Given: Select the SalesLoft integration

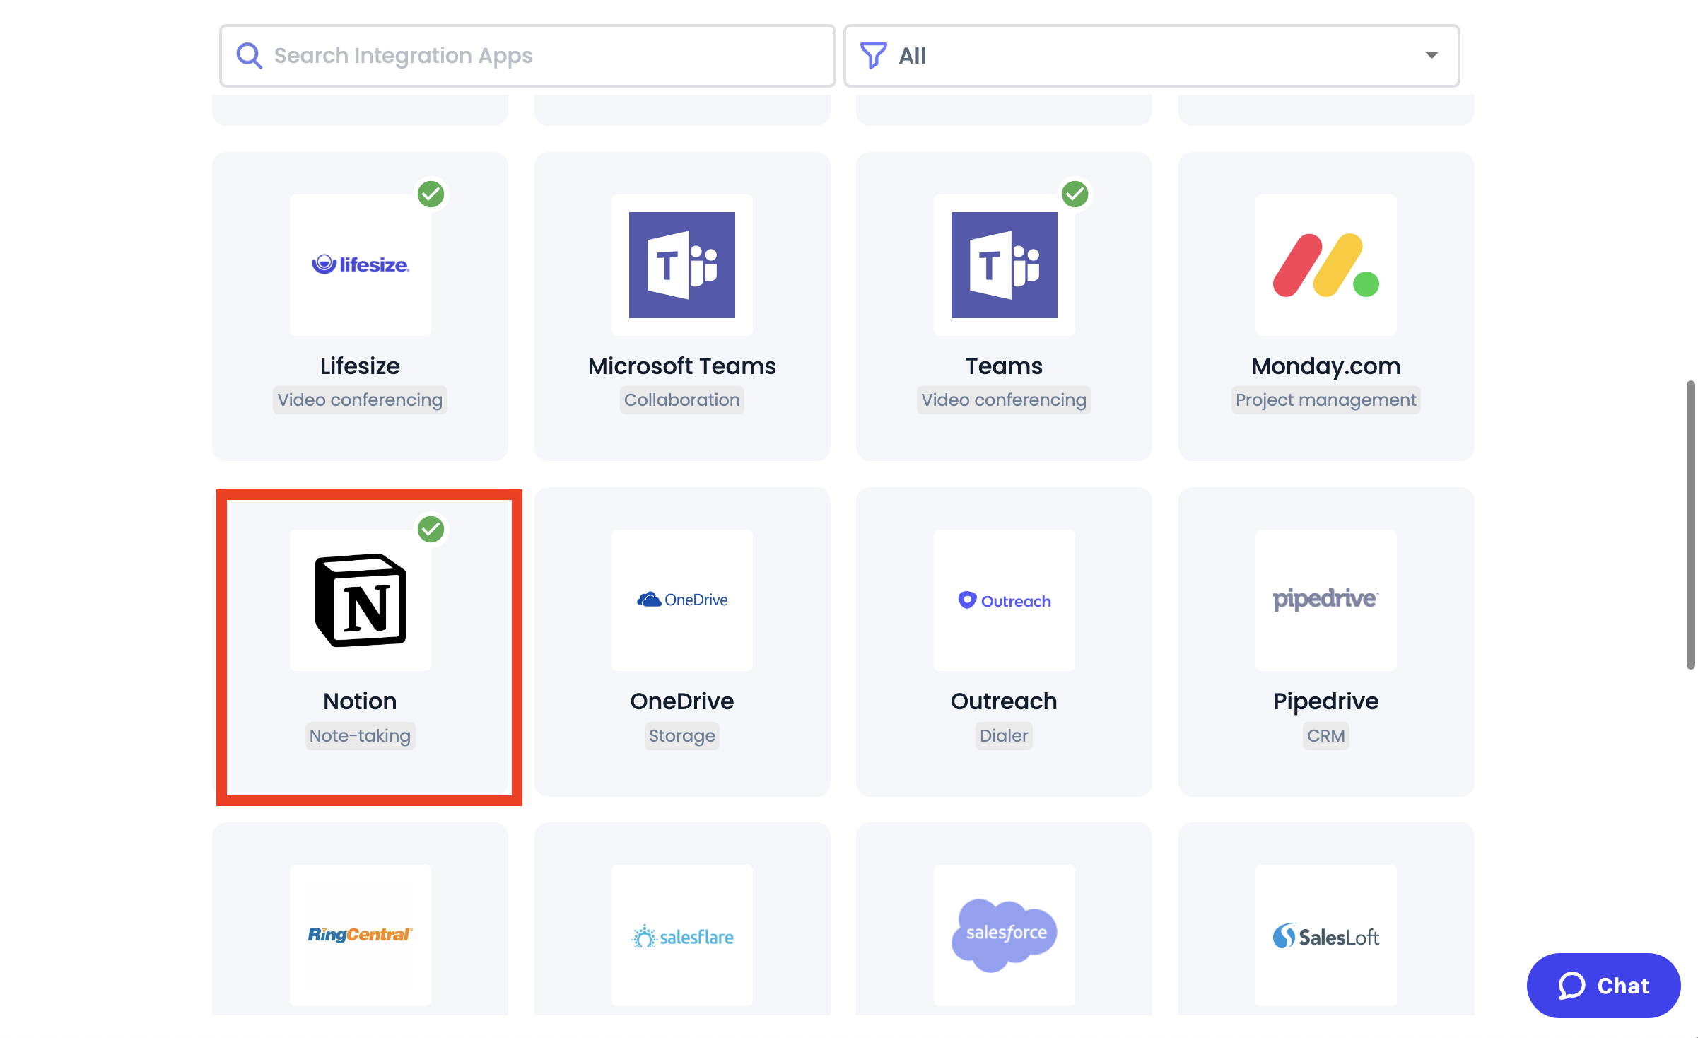Looking at the screenshot, I should pos(1325,935).
